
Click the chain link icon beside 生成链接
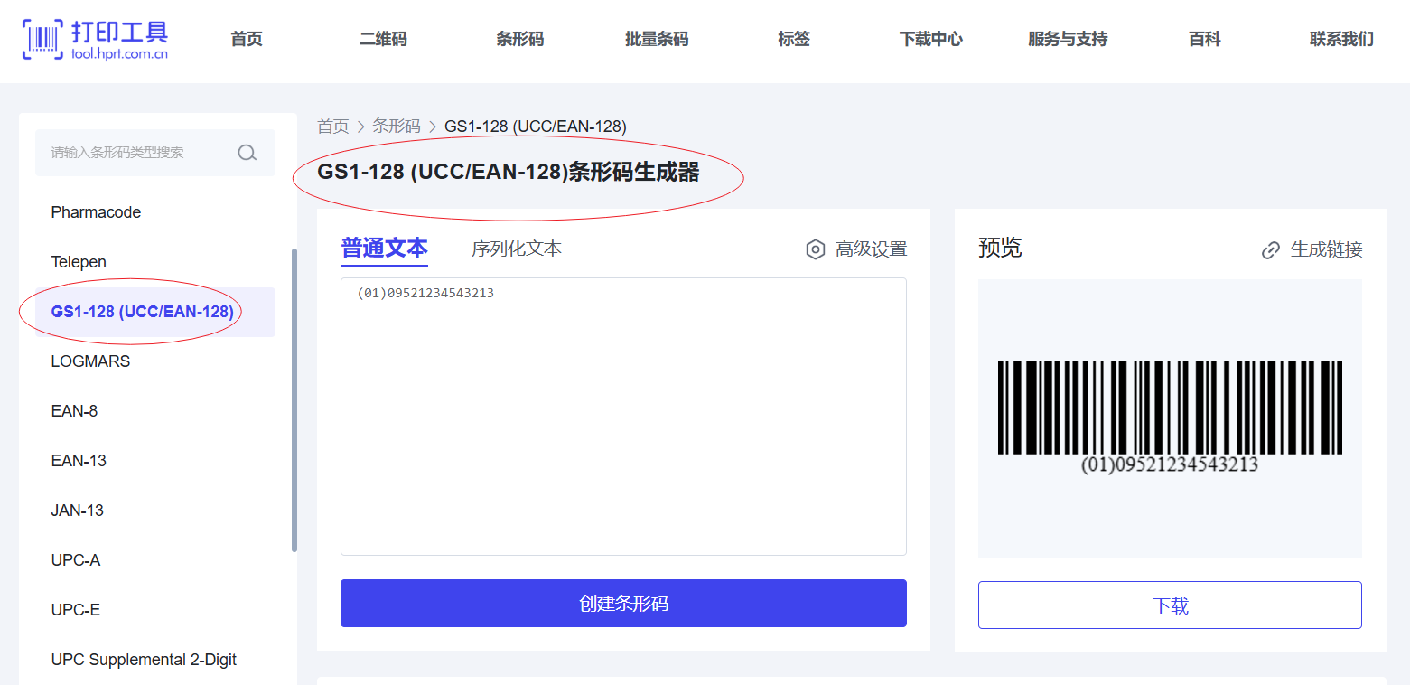pyautogui.click(x=1271, y=250)
